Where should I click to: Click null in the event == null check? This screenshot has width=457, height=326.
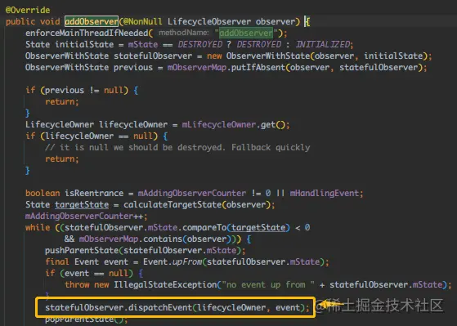(119, 273)
